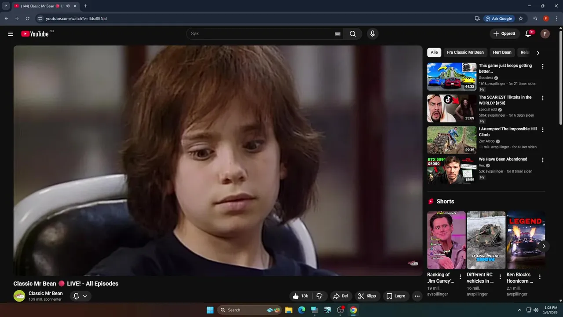The width and height of the screenshot is (563, 317).
Task: Show more filter chips with right arrow
Action: (538, 53)
